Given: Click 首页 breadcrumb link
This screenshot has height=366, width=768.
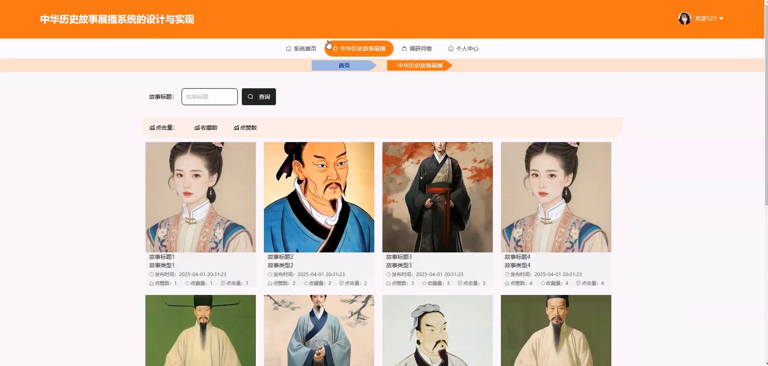Looking at the screenshot, I should (x=344, y=66).
